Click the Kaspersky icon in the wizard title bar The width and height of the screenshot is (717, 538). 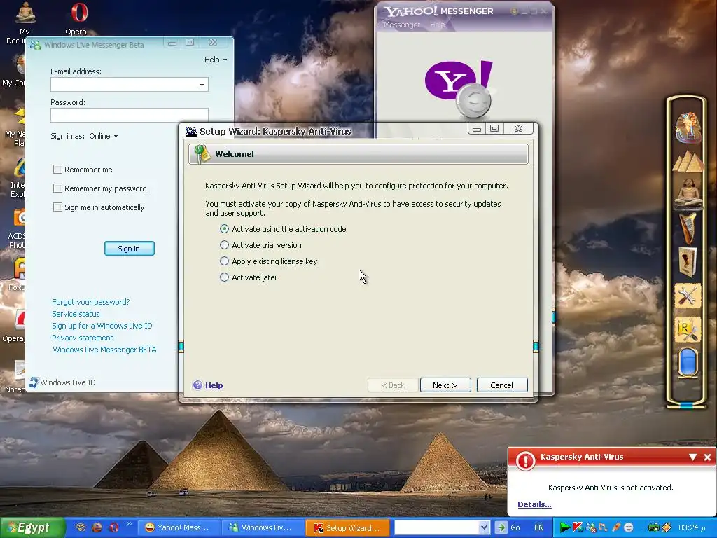(x=191, y=132)
